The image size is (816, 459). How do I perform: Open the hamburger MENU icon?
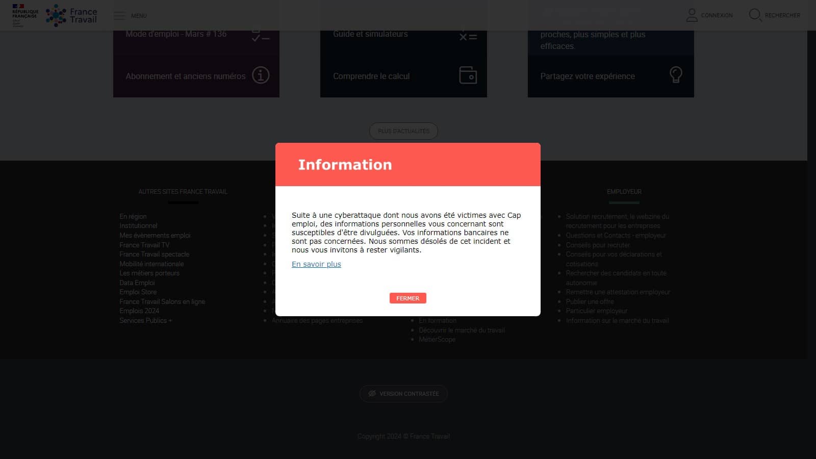coord(119,16)
